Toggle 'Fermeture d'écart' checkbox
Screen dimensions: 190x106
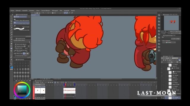click(x=15, y=46)
